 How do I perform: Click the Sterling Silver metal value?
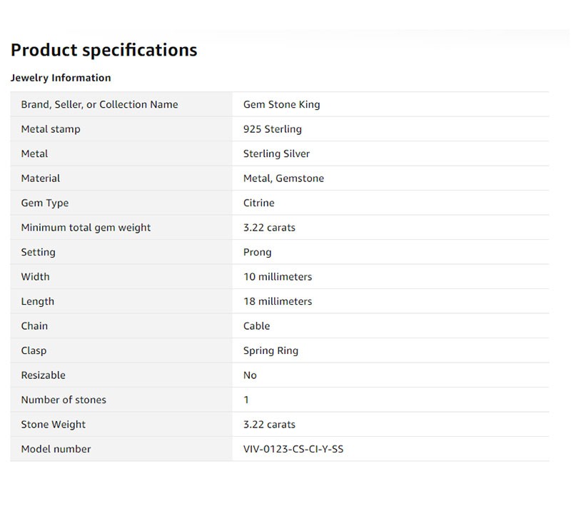[x=276, y=153]
